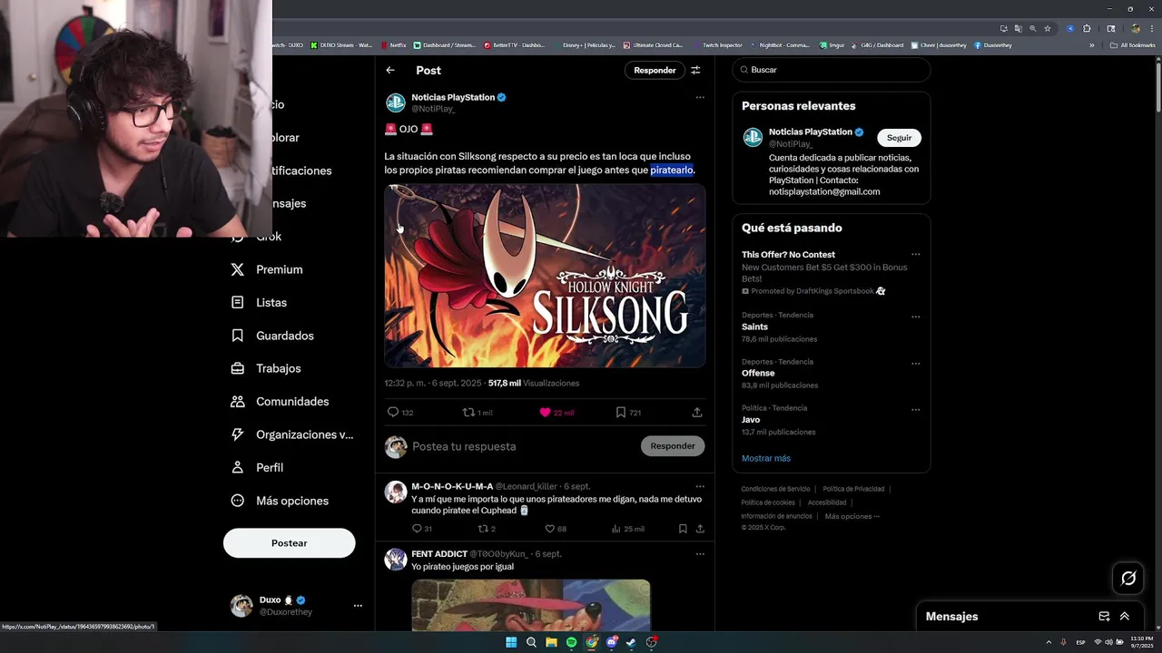Bookmark the M-O-N-O-K-U-M-A comment
Image resolution: width=1162 pixels, height=653 pixels.
[x=683, y=529]
